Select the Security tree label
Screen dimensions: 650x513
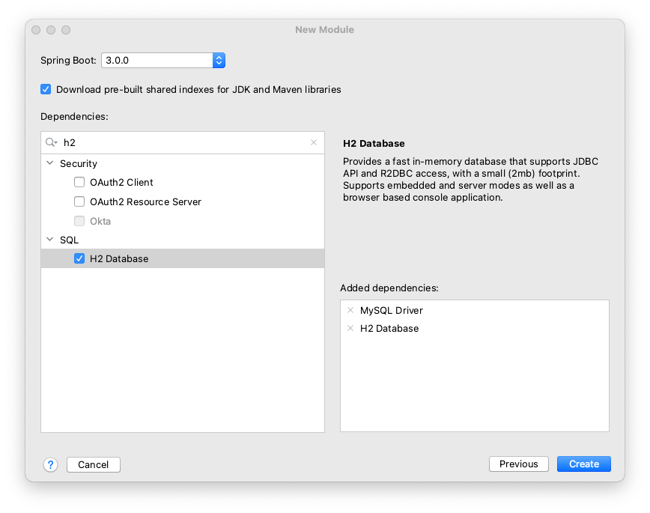[79, 163]
